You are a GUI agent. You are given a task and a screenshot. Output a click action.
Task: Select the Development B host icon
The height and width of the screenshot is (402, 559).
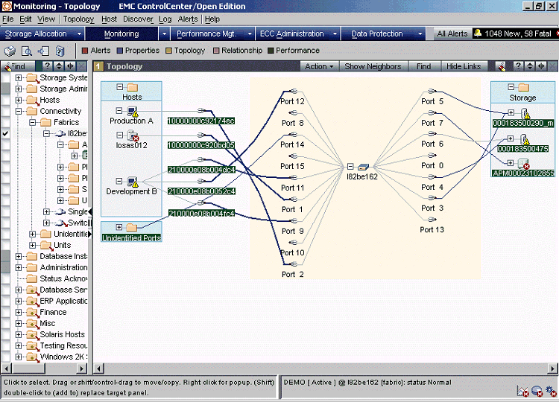pos(133,182)
